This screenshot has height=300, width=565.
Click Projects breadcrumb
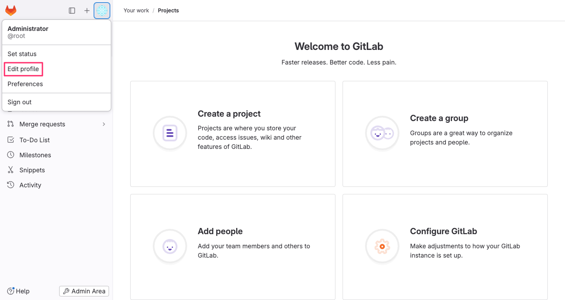[169, 11]
